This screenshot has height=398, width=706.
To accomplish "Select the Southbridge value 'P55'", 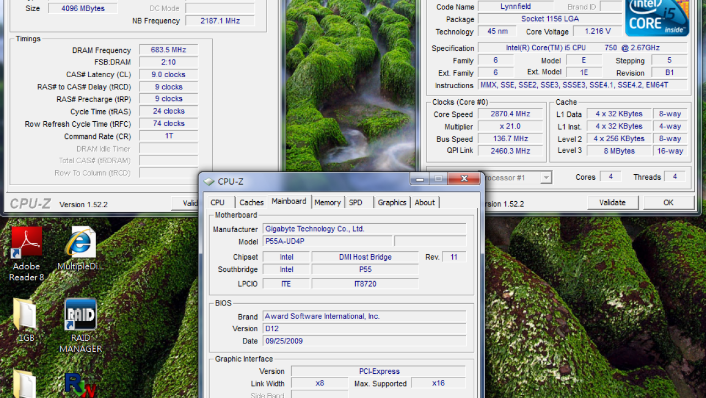I will tap(365, 270).
